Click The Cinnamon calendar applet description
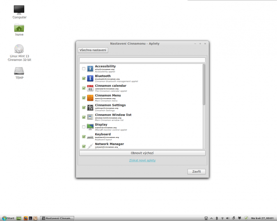This screenshot has width=277, height=221. [111, 91]
